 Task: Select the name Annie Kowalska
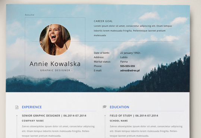point(55,64)
